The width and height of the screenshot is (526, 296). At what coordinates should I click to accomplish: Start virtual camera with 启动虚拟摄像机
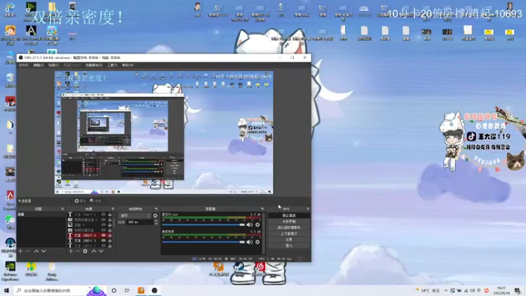pos(289,228)
